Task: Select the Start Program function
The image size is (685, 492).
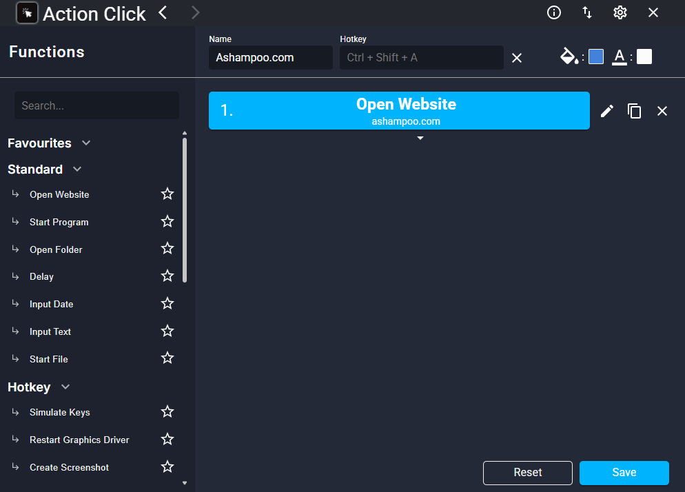Action: [59, 222]
